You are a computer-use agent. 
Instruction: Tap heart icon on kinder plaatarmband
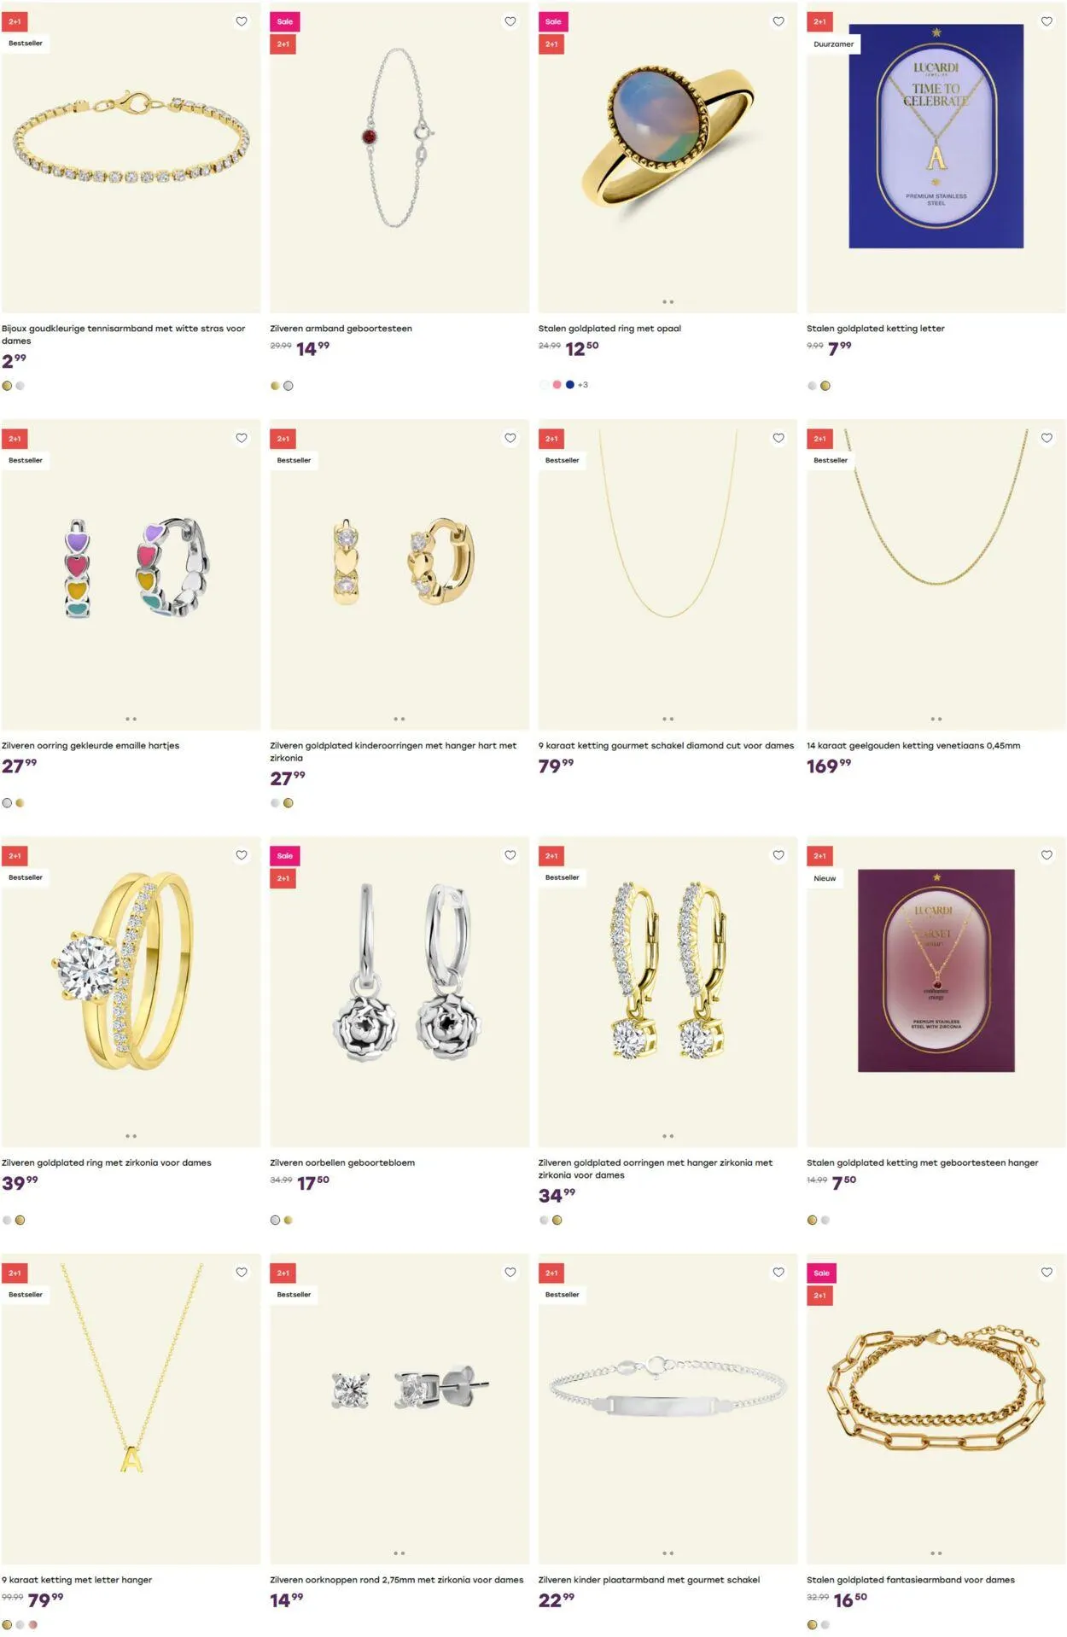point(778,1273)
